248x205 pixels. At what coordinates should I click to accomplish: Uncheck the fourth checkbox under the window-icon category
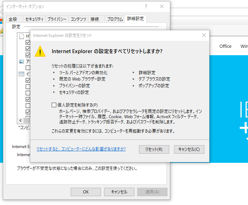28,99
